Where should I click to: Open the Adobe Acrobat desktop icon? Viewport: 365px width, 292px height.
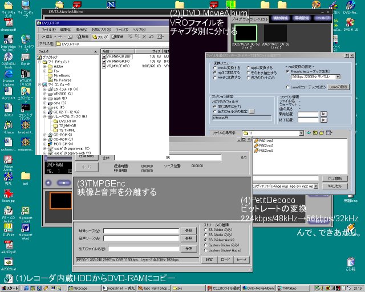[x=9, y=163]
